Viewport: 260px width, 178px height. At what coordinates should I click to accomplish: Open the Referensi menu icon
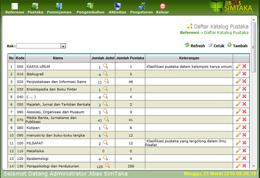coord(14,6)
